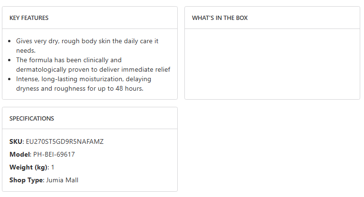Click the 'formula has been clinically' feature text
The width and height of the screenshot is (364, 197).
point(69,60)
